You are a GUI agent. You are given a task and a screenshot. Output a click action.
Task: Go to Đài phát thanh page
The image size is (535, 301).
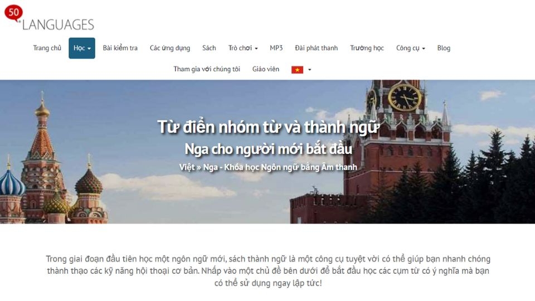317,48
